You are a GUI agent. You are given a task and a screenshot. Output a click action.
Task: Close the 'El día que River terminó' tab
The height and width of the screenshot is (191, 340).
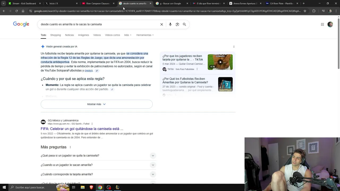tap(224, 3)
